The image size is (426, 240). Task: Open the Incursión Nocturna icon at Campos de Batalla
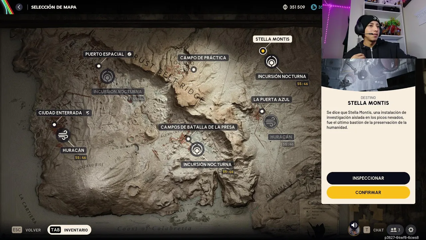tap(197, 149)
